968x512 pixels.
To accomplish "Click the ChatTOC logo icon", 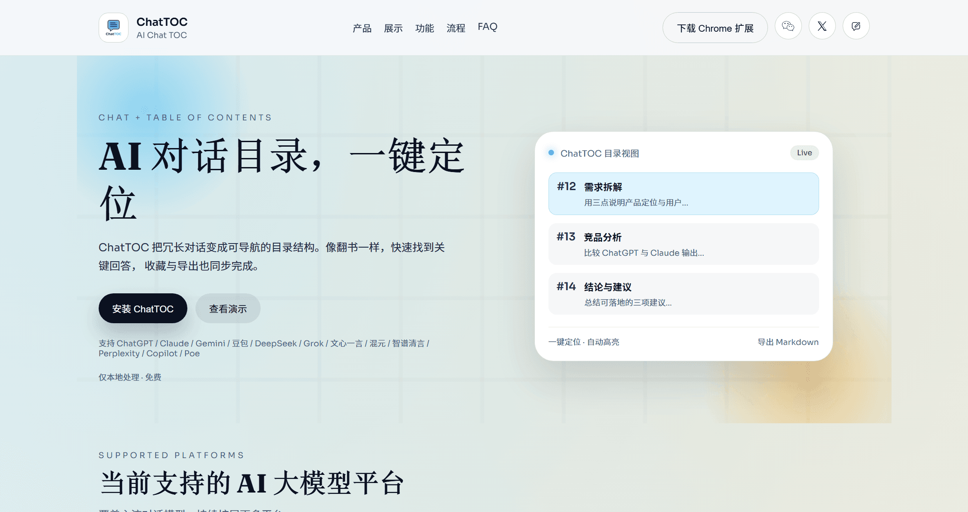I will [x=113, y=28].
